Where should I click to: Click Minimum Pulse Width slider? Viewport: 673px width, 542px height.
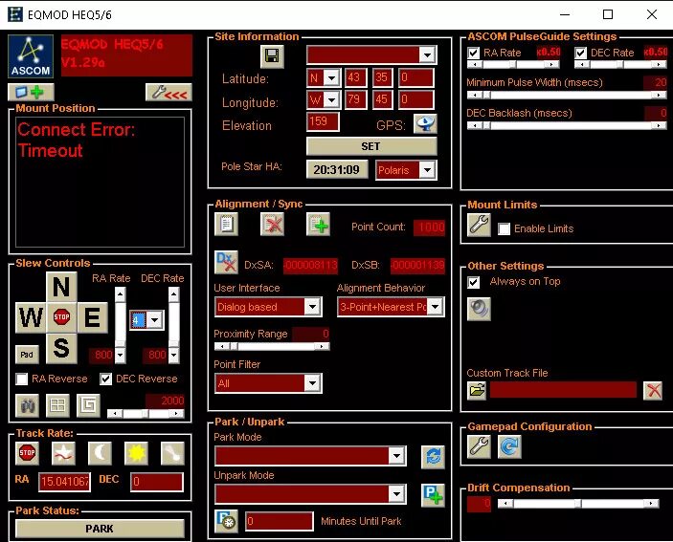[x=567, y=95]
